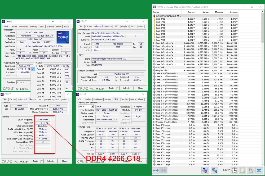The height and width of the screenshot is (176, 265).
Task: Click the Ring/LLC Clock row icon
Action: [154, 70]
